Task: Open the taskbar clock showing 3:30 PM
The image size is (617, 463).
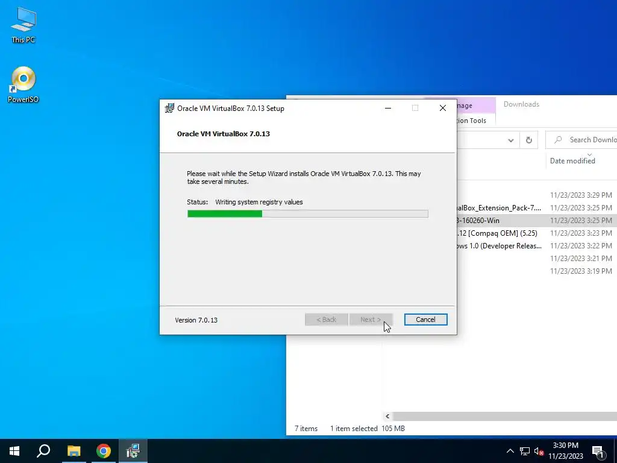Action: 565,451
